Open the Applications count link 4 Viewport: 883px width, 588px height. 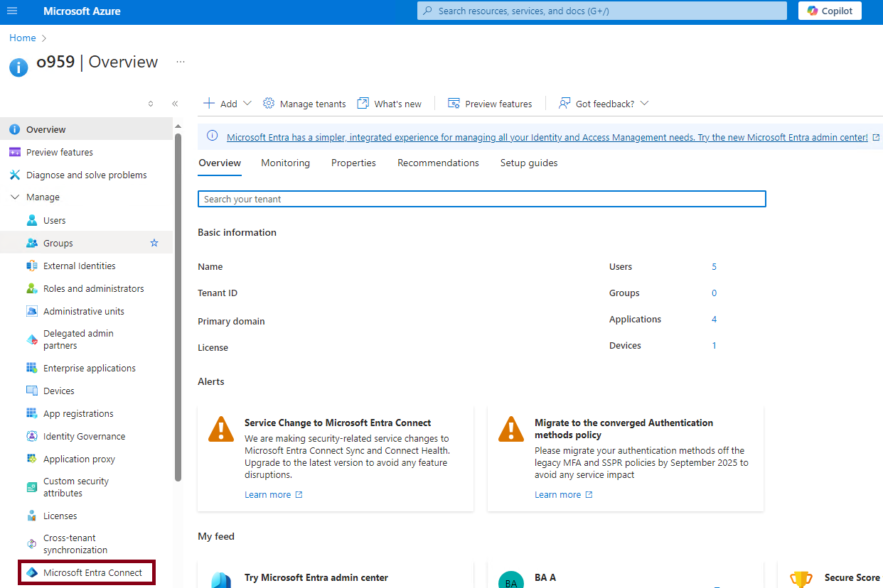point(715,320)
